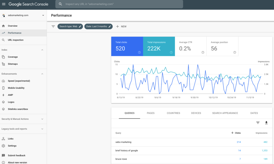The width and height of the screenshot is (274, 164).
Task: Click the filter icon beside Search type
Action: 53,26
